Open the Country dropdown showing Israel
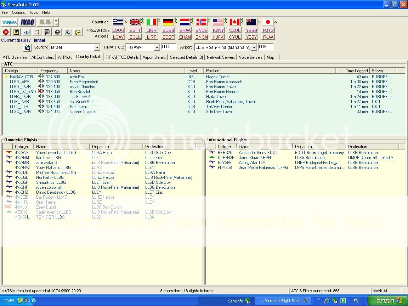 coord(97,47)
